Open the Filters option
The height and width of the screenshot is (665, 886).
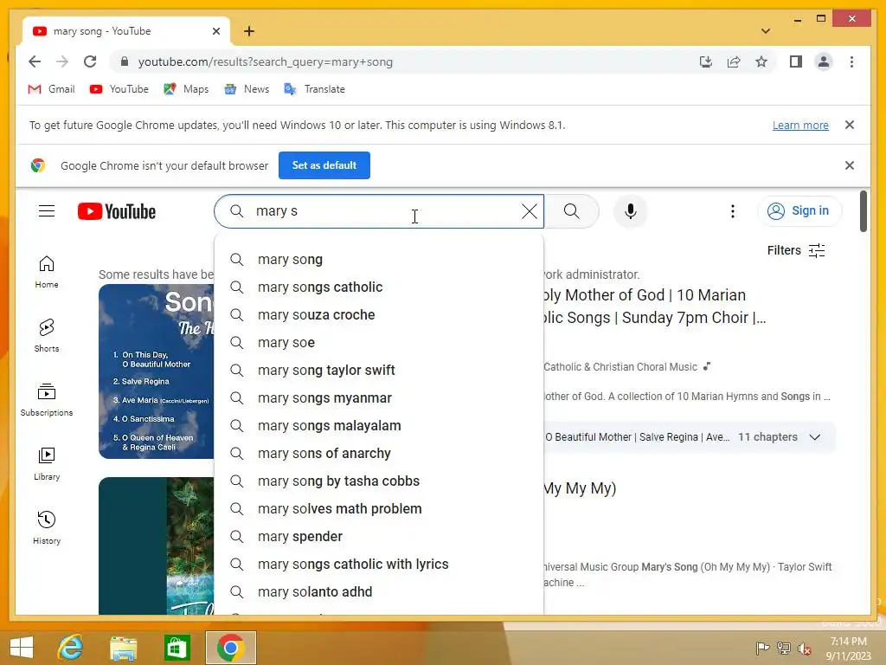tap(796, 250)
